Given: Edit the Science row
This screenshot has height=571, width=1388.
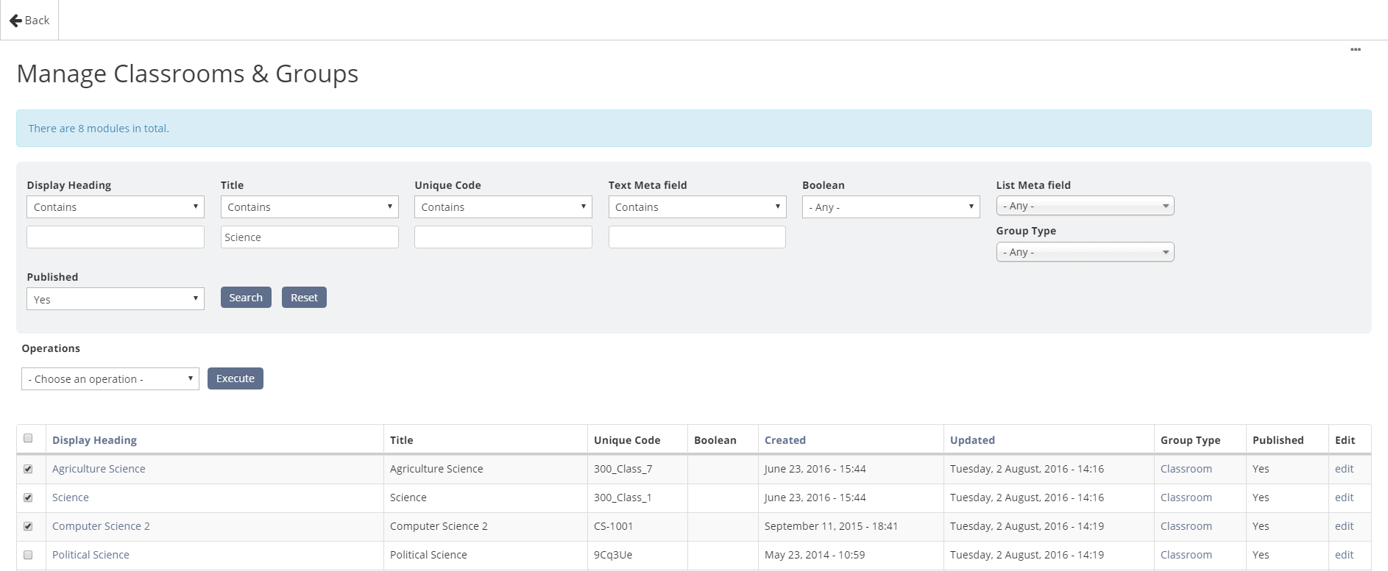Looking at the screenshot, I should [1345, 498].
